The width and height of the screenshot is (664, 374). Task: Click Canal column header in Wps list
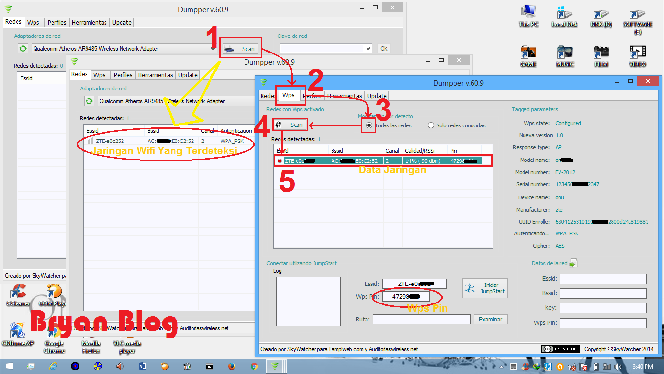point(393,151)
